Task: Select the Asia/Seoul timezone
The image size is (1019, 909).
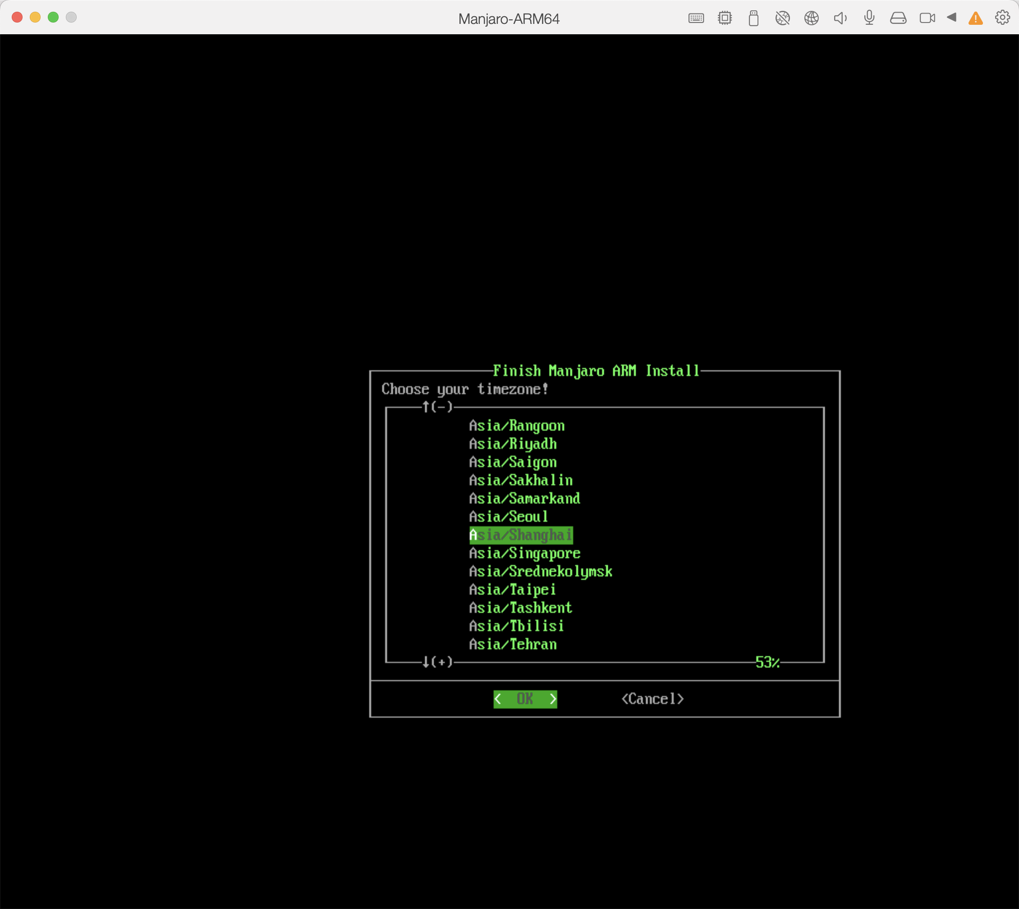Action: (509, 517)
